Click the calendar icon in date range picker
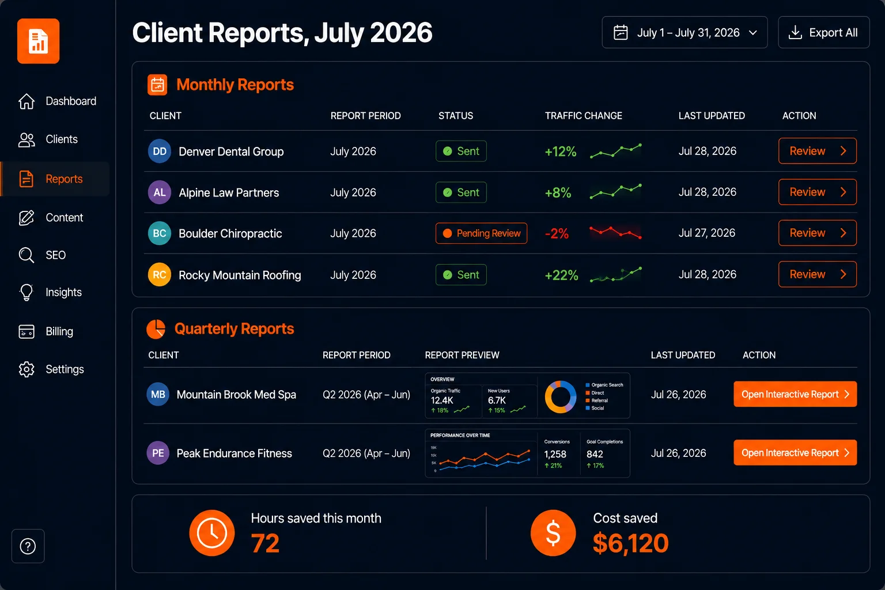Screen dimensions: 885x590 (x=621, y=32)
